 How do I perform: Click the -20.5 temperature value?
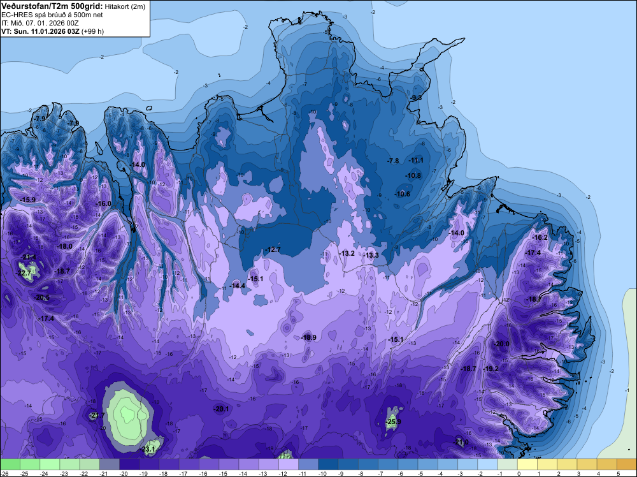tap(42, 298)
